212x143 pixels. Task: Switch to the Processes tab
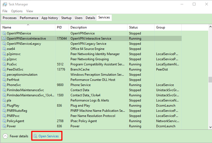[x=9, y=18]
